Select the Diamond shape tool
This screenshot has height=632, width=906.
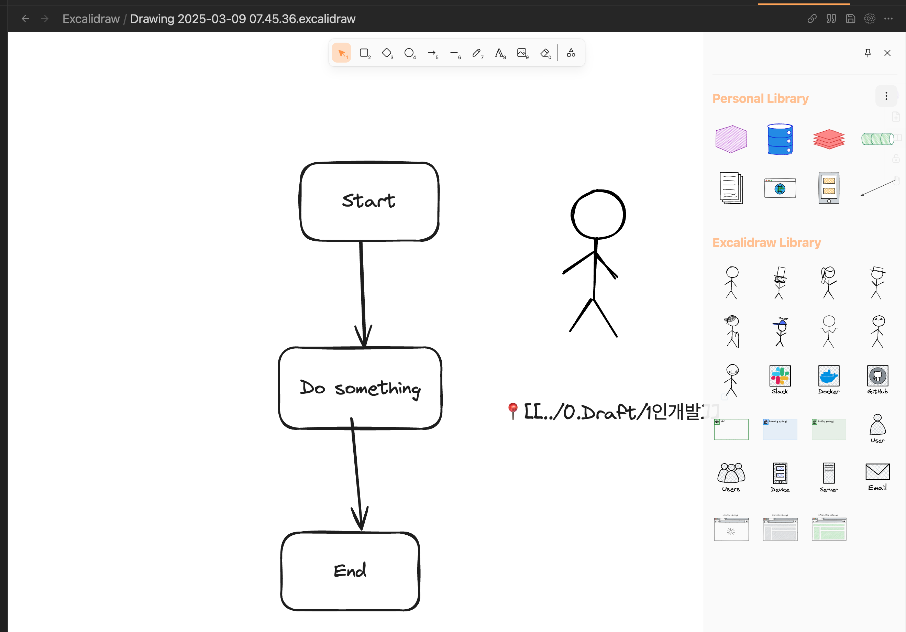coord(387,53)
